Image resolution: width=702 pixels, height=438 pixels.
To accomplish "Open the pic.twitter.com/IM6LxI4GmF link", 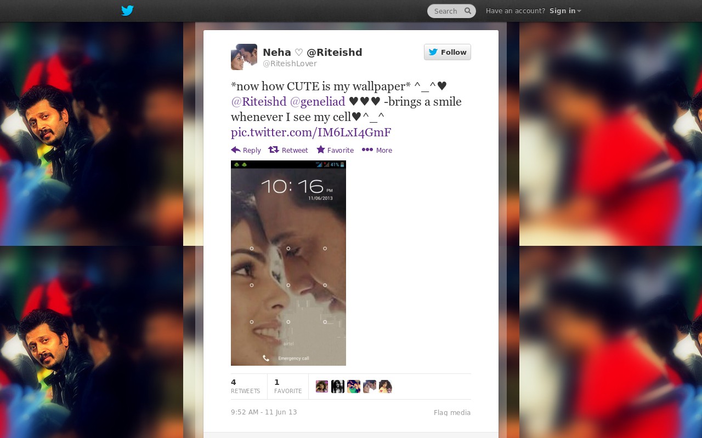I will pos(311,132).
